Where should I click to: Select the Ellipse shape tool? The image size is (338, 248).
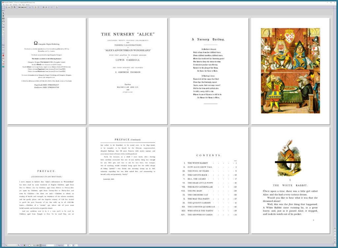pos(3,21)
